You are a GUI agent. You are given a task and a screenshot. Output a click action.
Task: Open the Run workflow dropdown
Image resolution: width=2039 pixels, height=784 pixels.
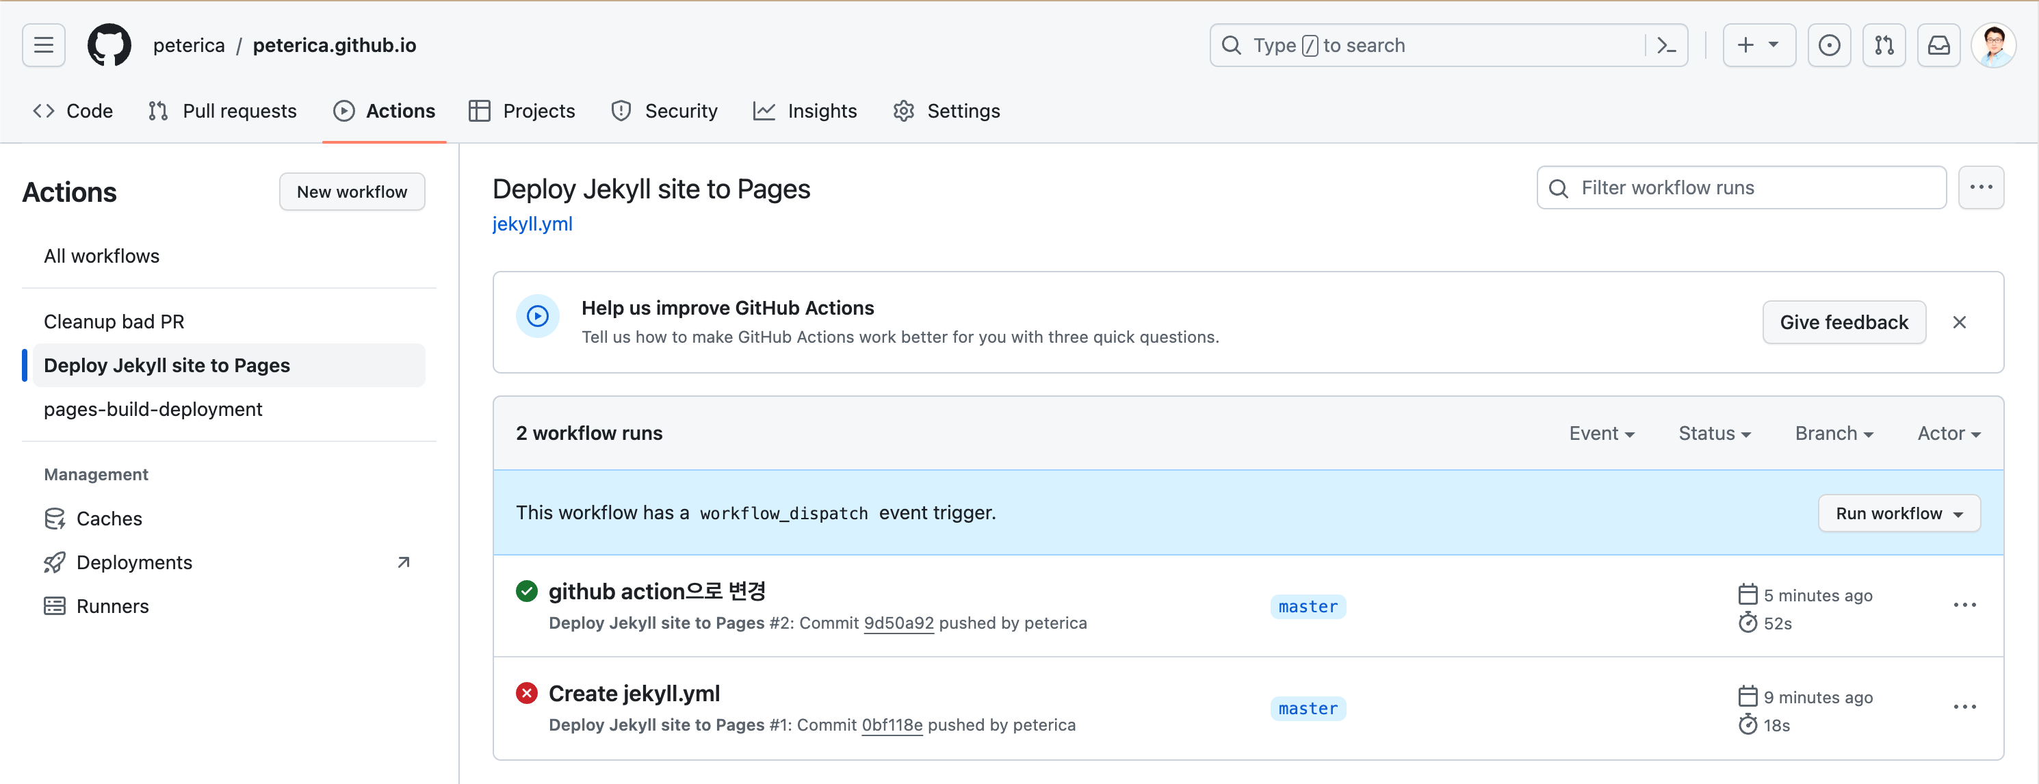1899,514
